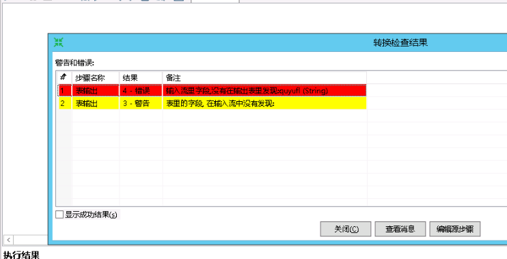Click the 查看消息 button

pyautogui.click(x=400, y=229)
